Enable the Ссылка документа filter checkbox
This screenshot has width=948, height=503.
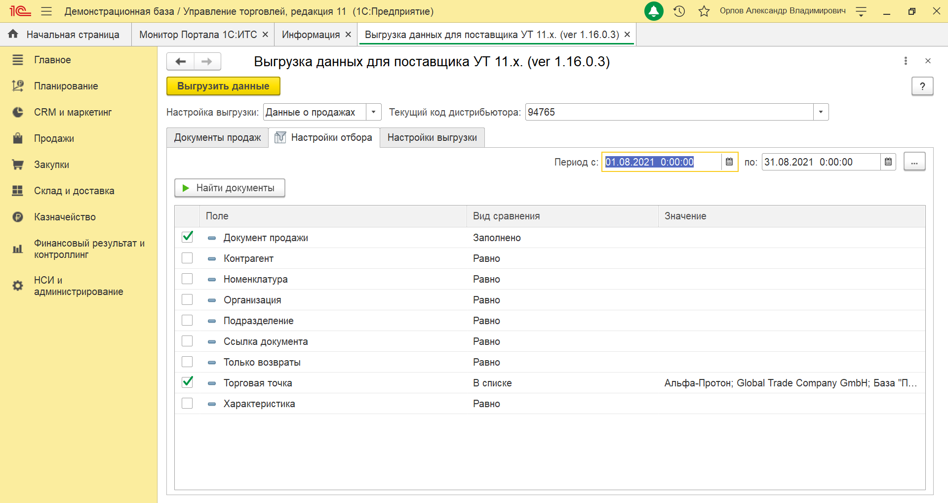187,341
